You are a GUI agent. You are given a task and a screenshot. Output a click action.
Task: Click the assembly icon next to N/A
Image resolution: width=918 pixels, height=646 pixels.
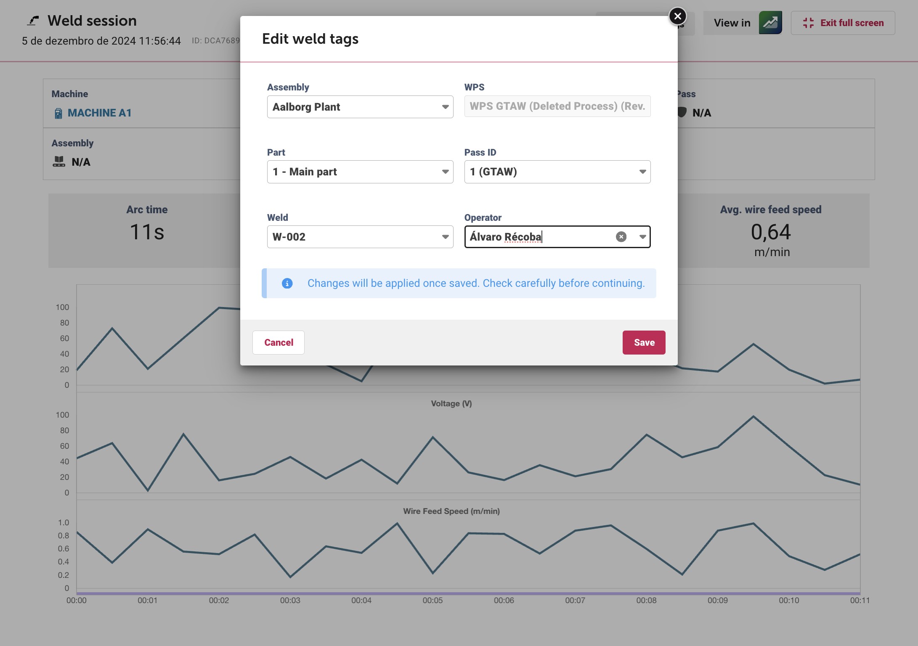click(x=59, y=161)
